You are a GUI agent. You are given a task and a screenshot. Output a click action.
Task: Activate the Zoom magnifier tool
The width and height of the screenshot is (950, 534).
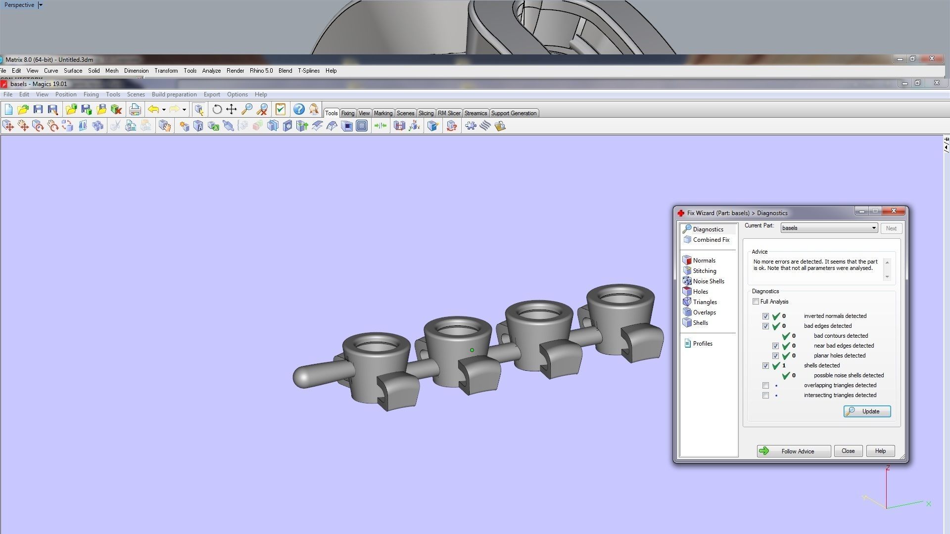(x=246, y=109)
